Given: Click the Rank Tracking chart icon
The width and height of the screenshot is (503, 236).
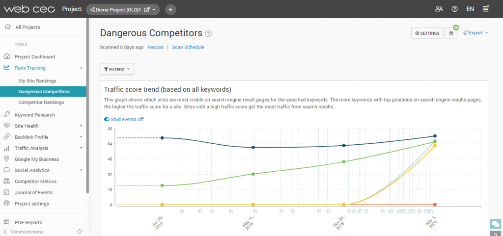Looking at the screenshot, I should click(7, 68).
